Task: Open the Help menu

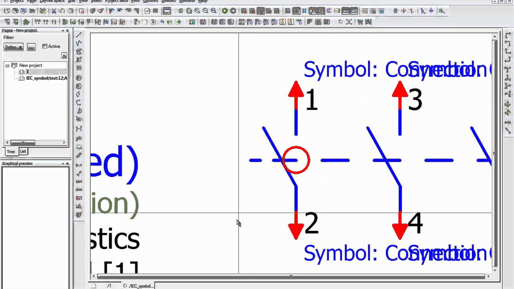Action: click(x=203, y=1)
